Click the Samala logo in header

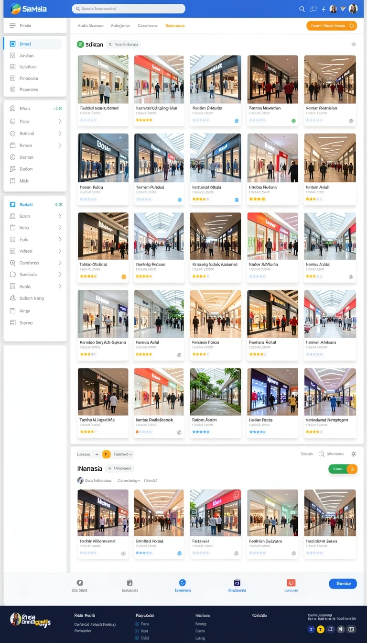pyautogui.click(x=29, y=9)
